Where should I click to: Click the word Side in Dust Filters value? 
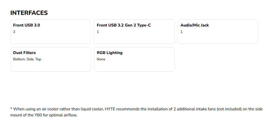[30, 59]
